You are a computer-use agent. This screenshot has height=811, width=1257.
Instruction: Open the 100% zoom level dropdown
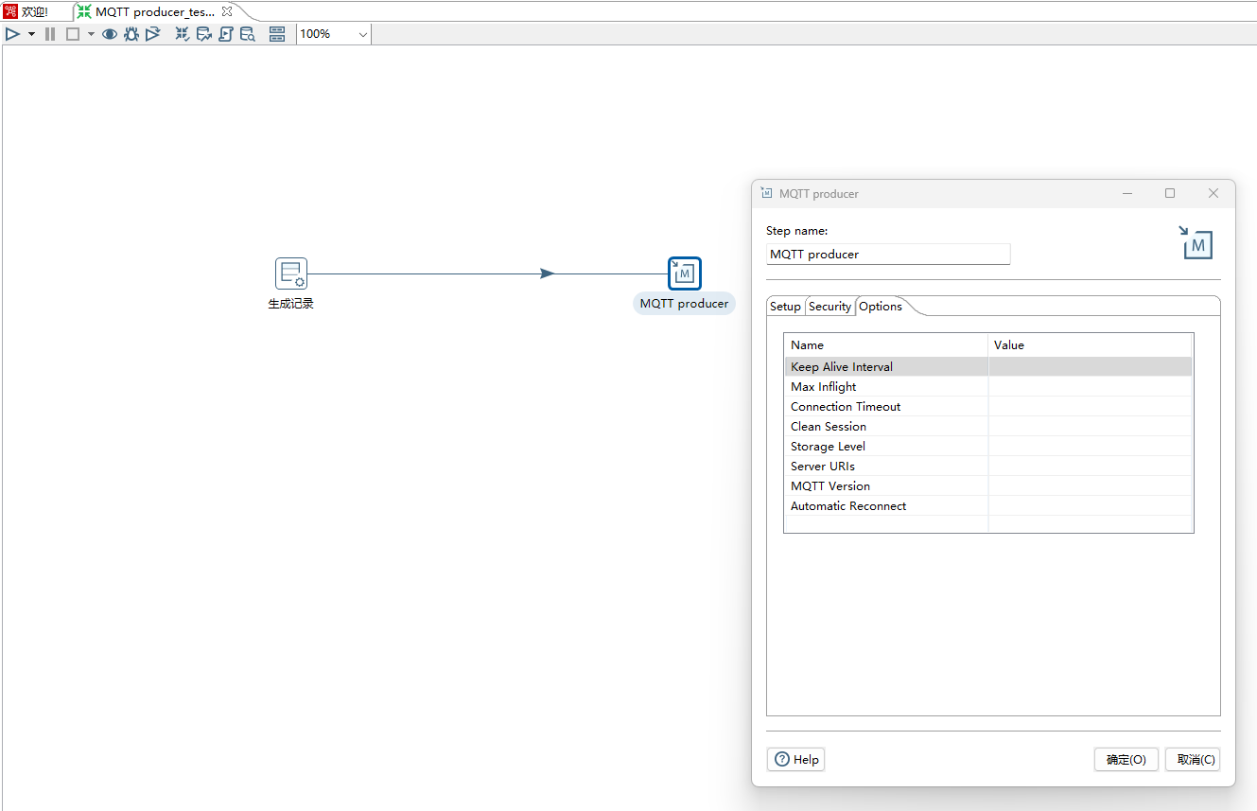[334, 34]
